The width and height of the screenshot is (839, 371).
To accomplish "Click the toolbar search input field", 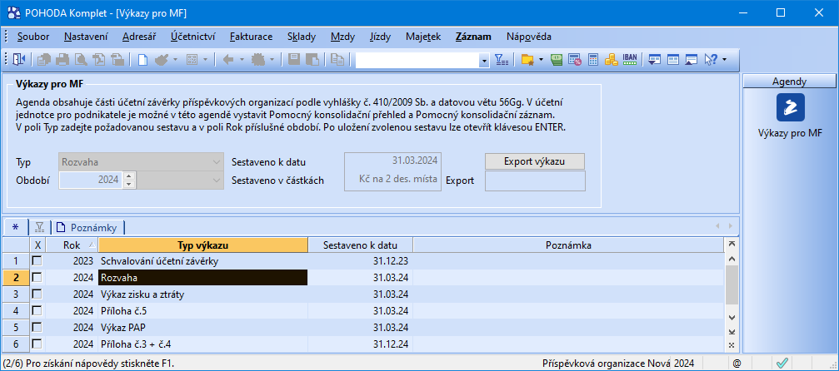I will pos(418,61).
